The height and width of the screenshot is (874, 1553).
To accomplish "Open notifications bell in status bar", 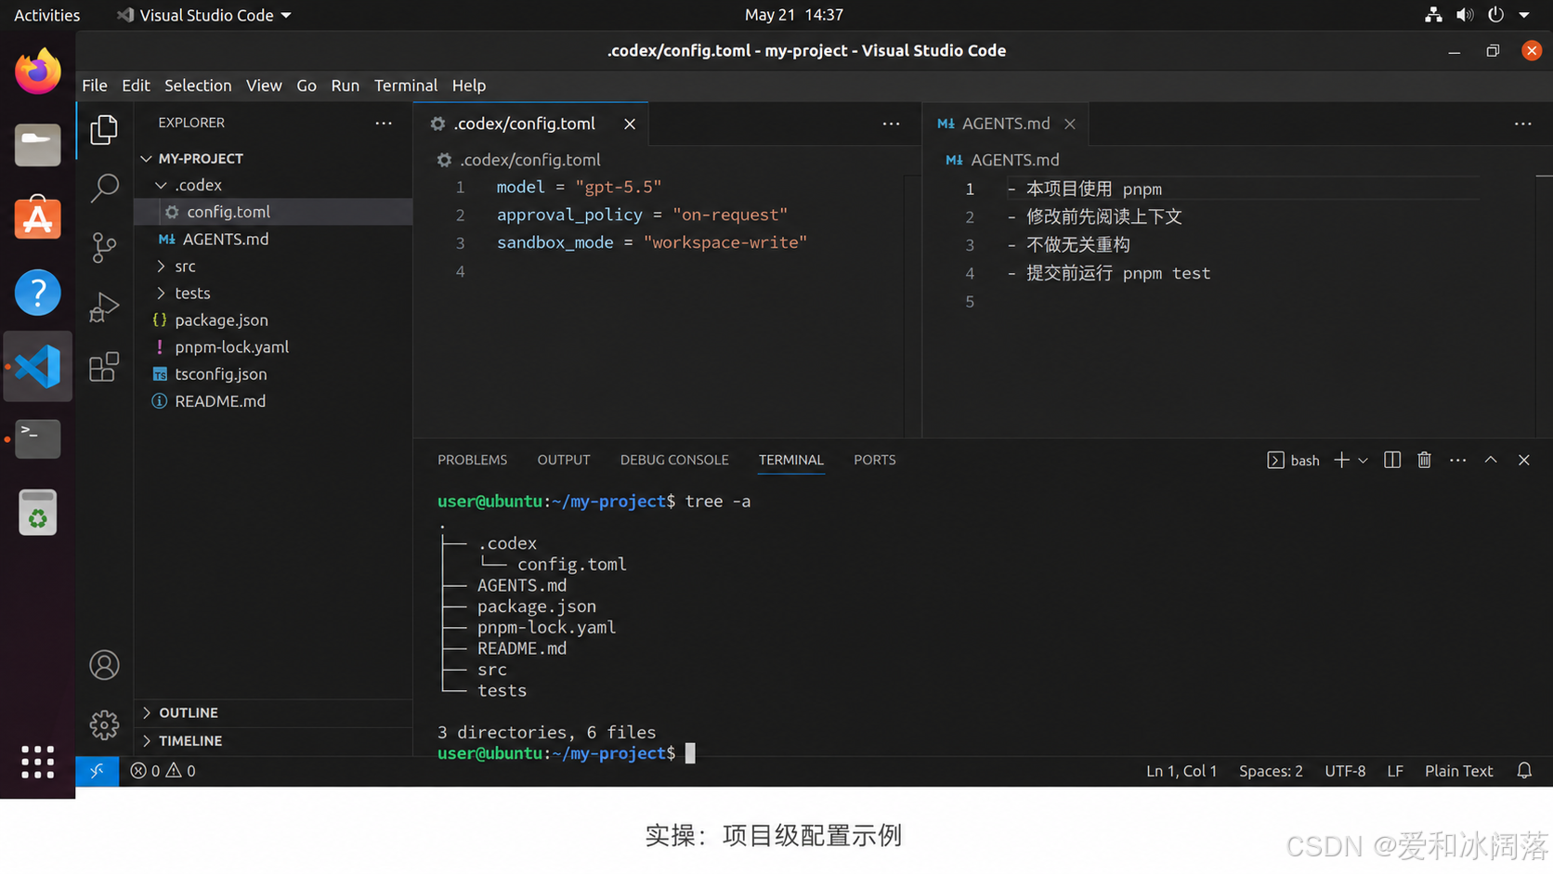I will [x=1524, y=771].
